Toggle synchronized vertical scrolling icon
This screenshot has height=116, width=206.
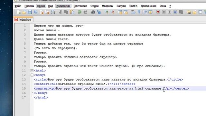point(120,12)
